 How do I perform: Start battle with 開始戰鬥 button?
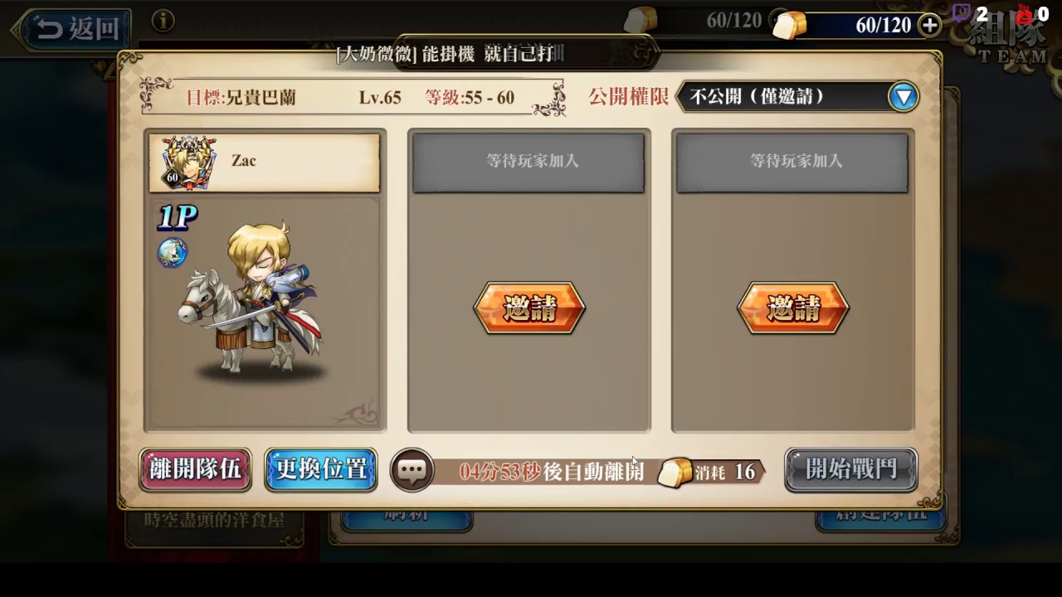point(851,469)
